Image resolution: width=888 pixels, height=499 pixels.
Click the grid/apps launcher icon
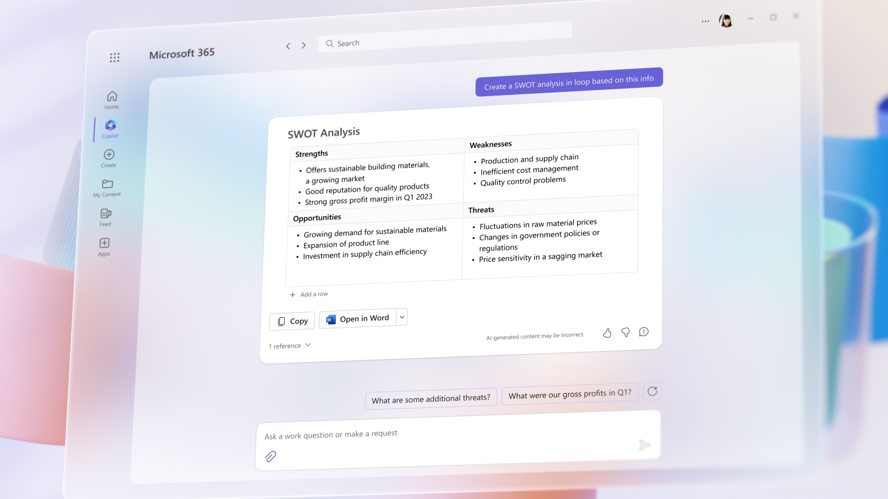tap(115, 58)
